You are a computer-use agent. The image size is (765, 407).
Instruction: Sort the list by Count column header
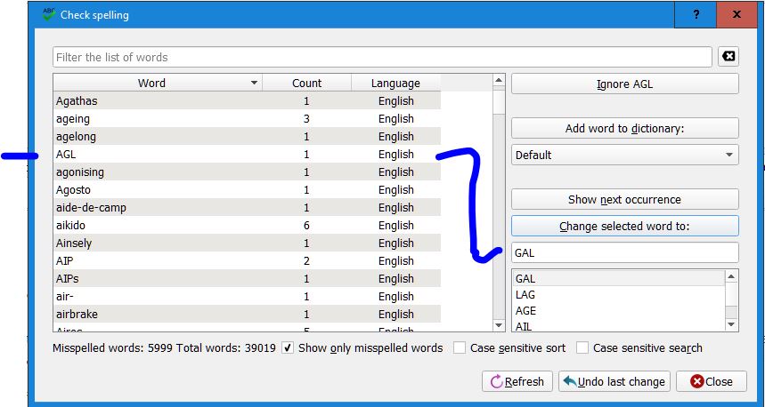pyautogui.click(x=306, y=83)
